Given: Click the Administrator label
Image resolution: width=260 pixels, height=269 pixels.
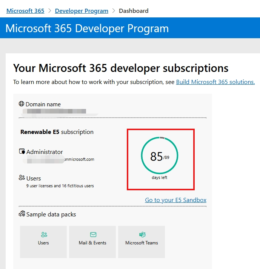Looking at the screenshot, I should (x=45, y=152).
